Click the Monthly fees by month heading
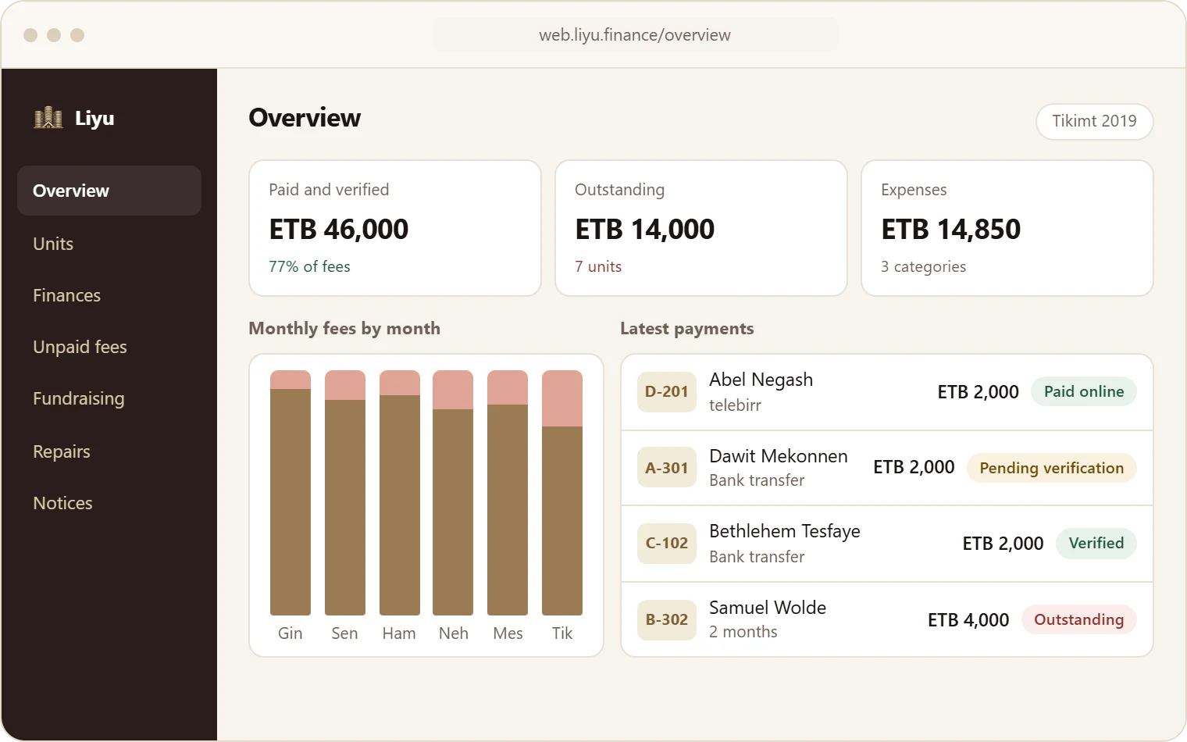Viewport: 1187px width, 742px height. pos(344,329)
